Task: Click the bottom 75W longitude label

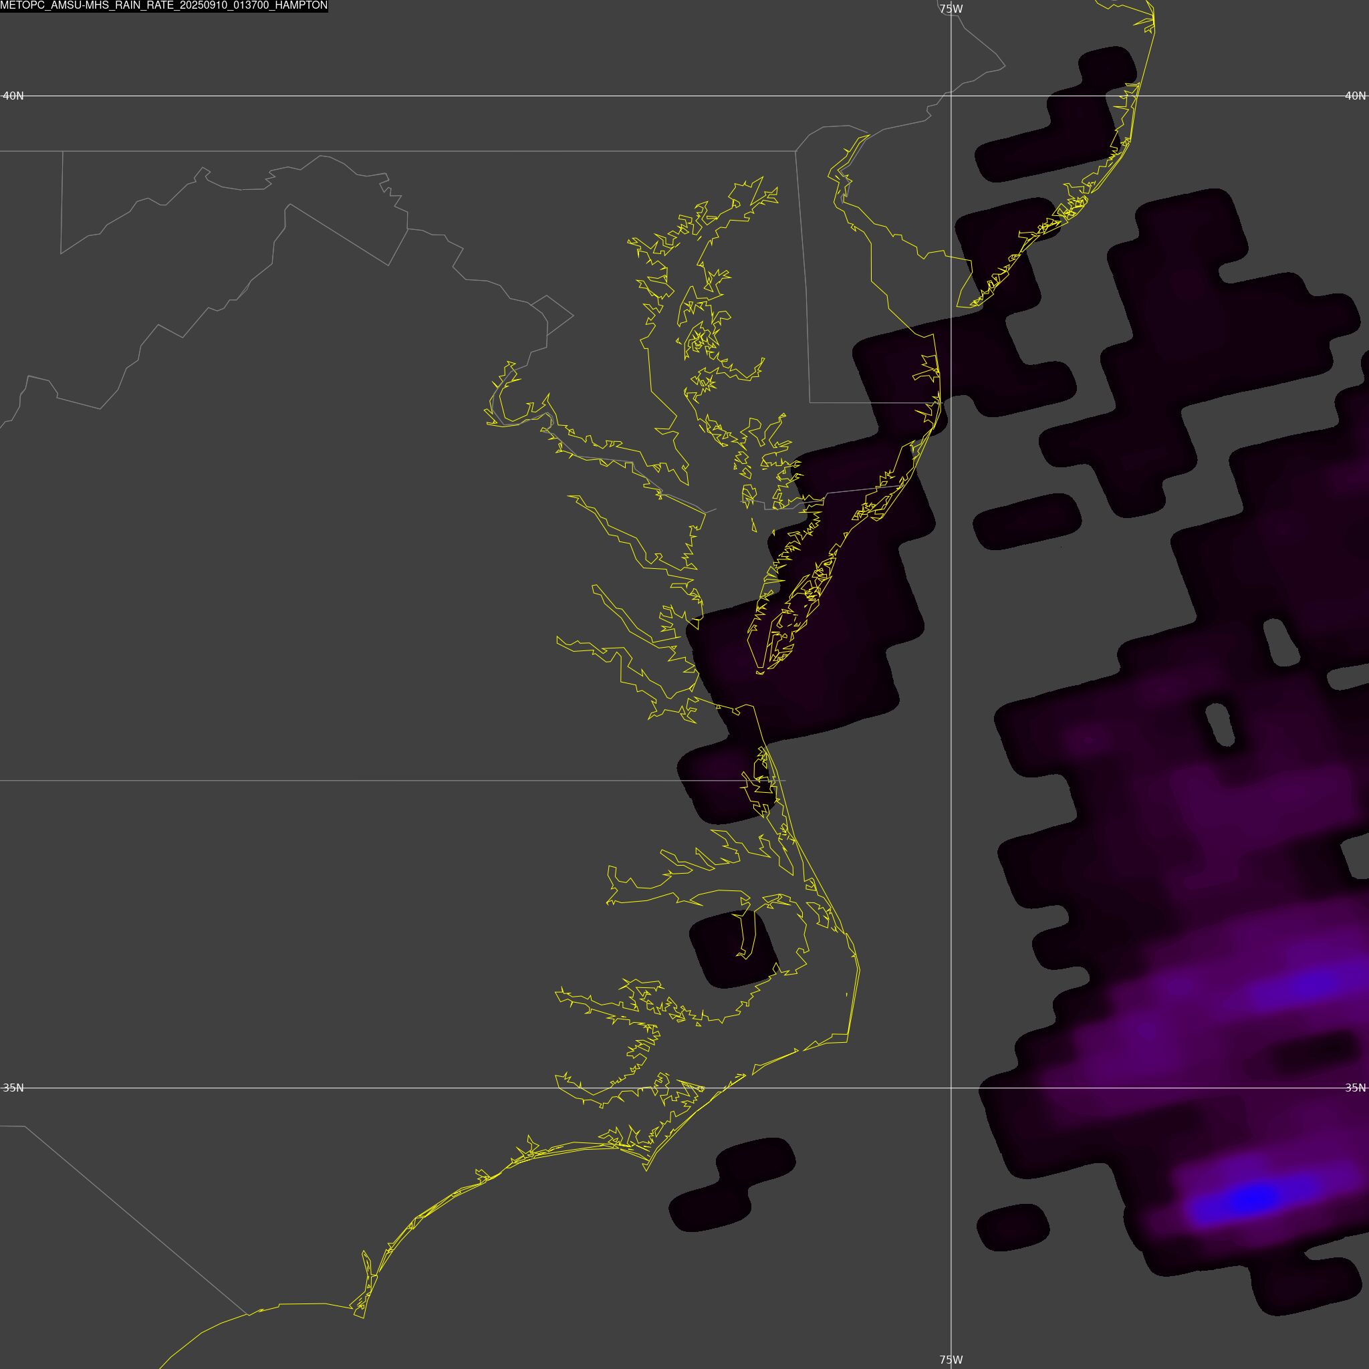Action: pyautogui.click(x=951, y=1360)
